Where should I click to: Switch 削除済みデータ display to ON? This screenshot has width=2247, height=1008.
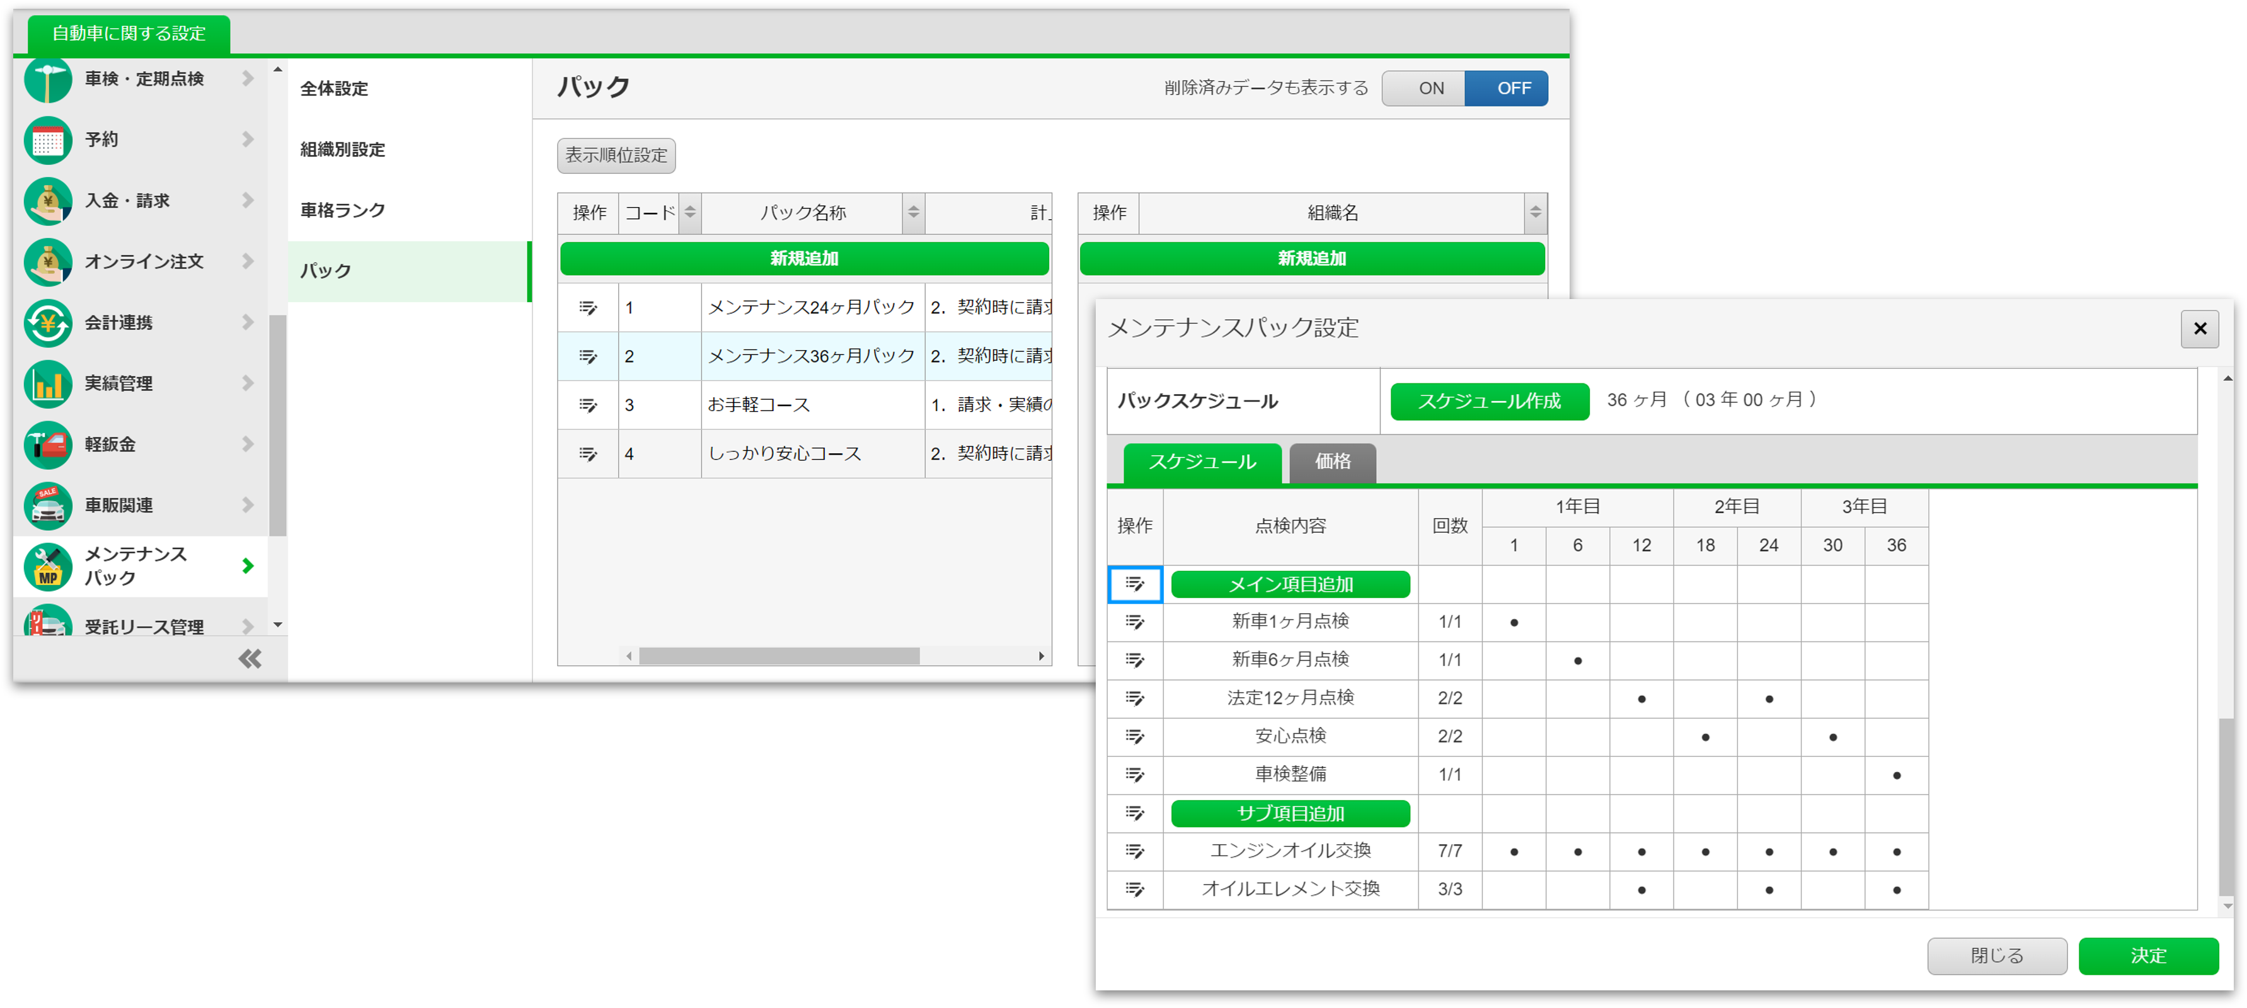[x=1430, y=88]
